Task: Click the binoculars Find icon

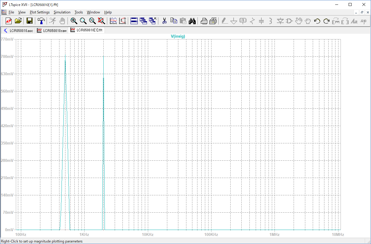Action: 192,21
